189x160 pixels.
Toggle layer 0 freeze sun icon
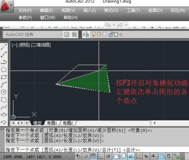[x=99, y=34]
